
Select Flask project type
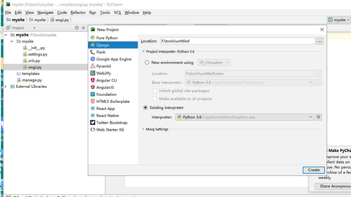click(113, 52)
